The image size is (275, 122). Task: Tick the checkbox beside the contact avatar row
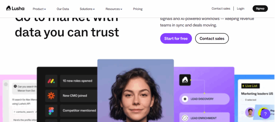(x=242, y=112)
